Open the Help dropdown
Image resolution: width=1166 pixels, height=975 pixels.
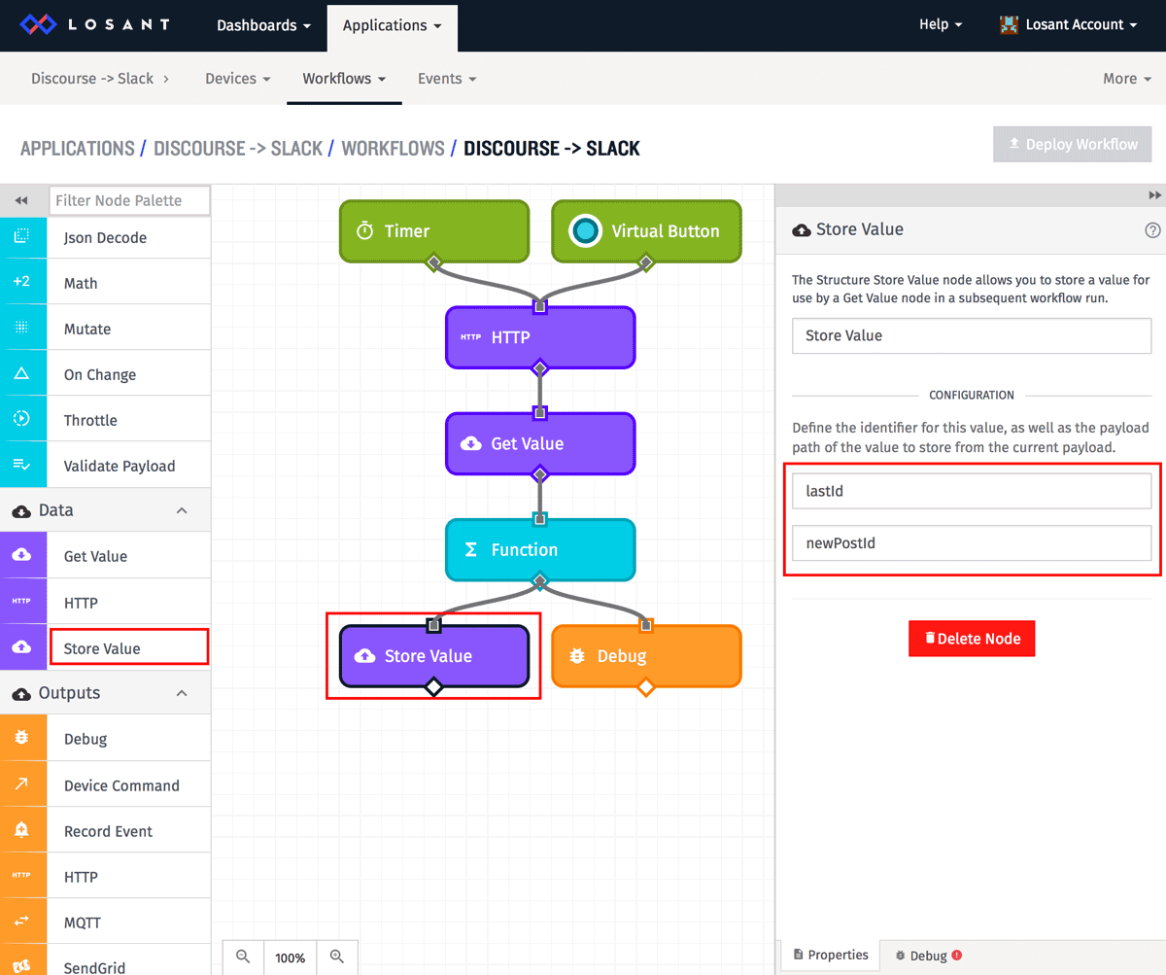[941, 24]
